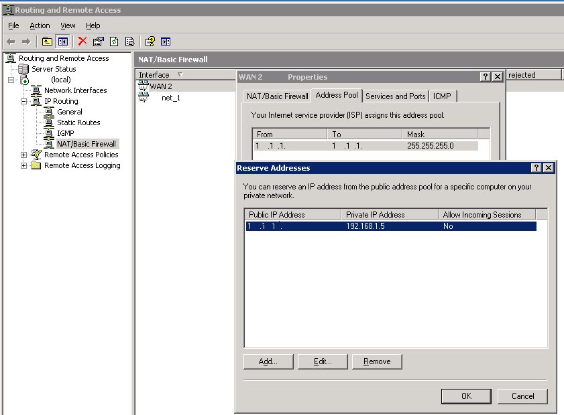
Task: Expand the Remote Access Logging node
Action: tap(24, 166)
